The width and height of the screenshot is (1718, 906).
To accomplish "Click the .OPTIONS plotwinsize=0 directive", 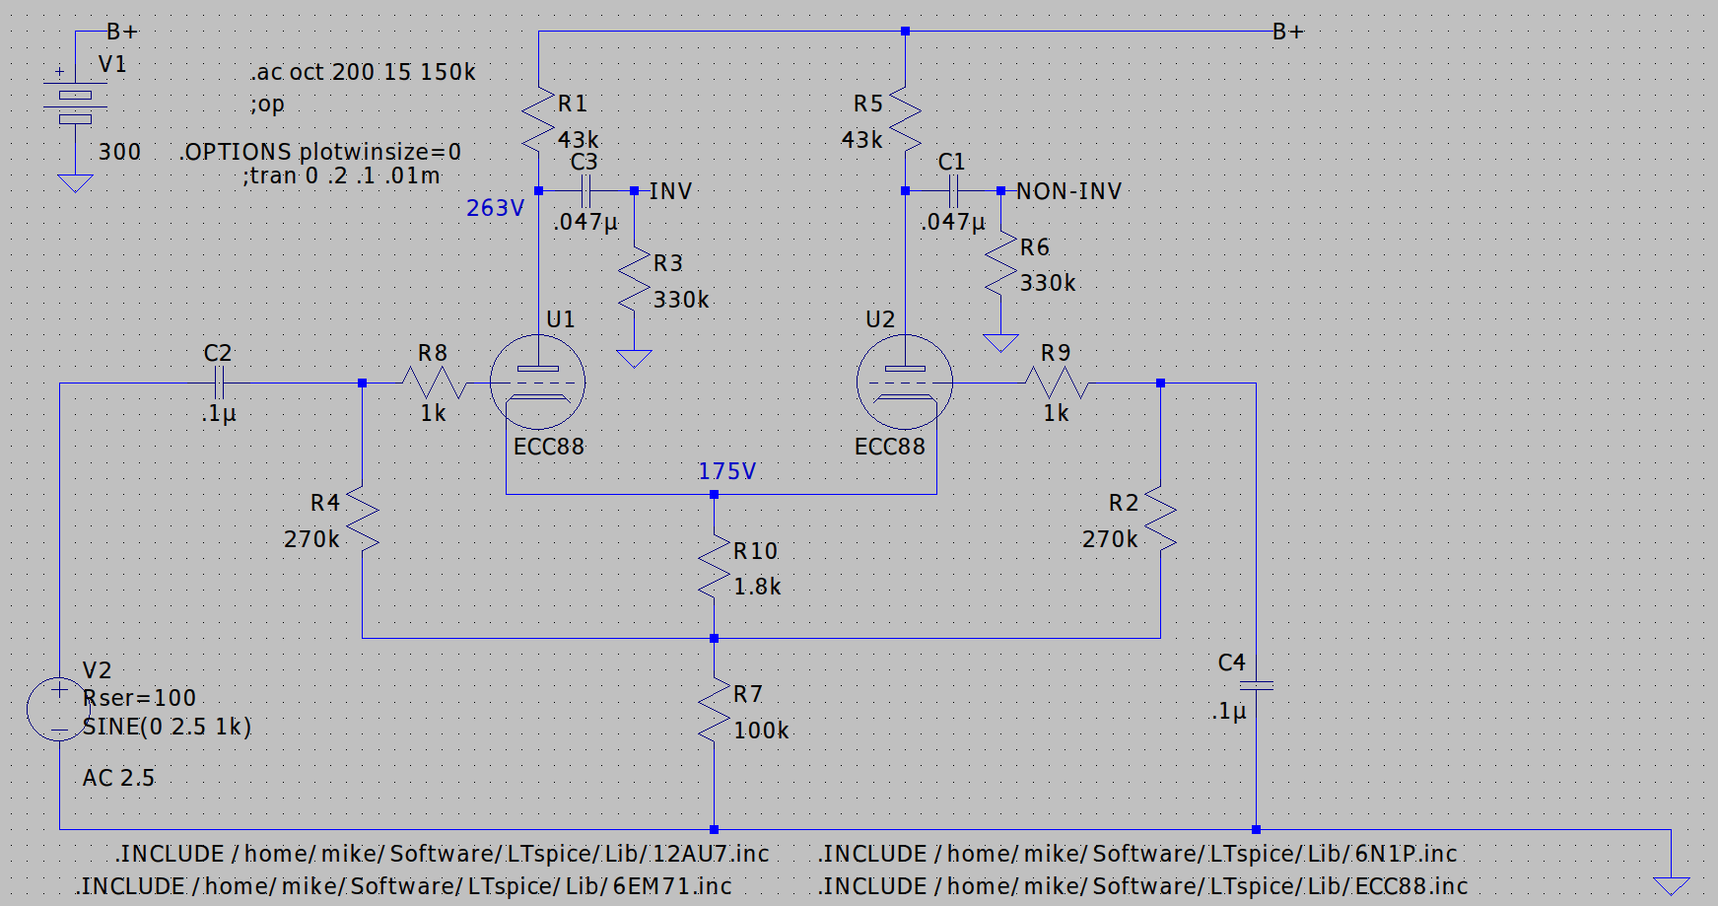I will (320, 152).
